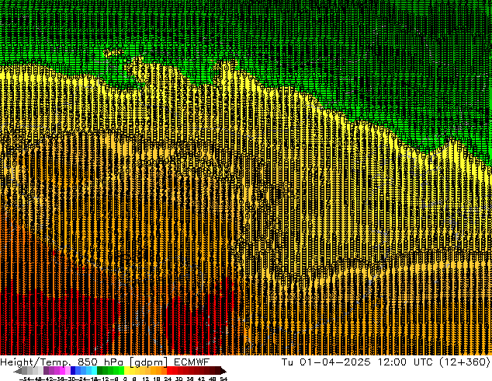The height and width of the screenshot is (381, 492).
Task: Click the bright red legend swatch
Action: (x=169, y=370)
